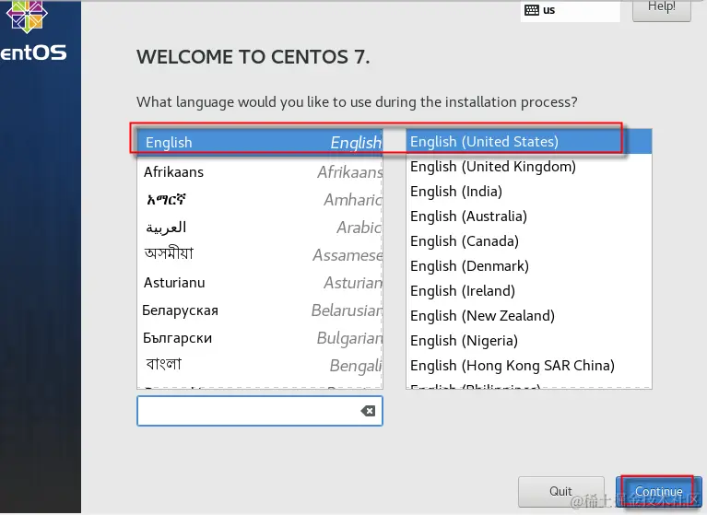Choose English (Nigeria) locale
707x515 pixels.
pyautogui.click(x=529, y=341)
